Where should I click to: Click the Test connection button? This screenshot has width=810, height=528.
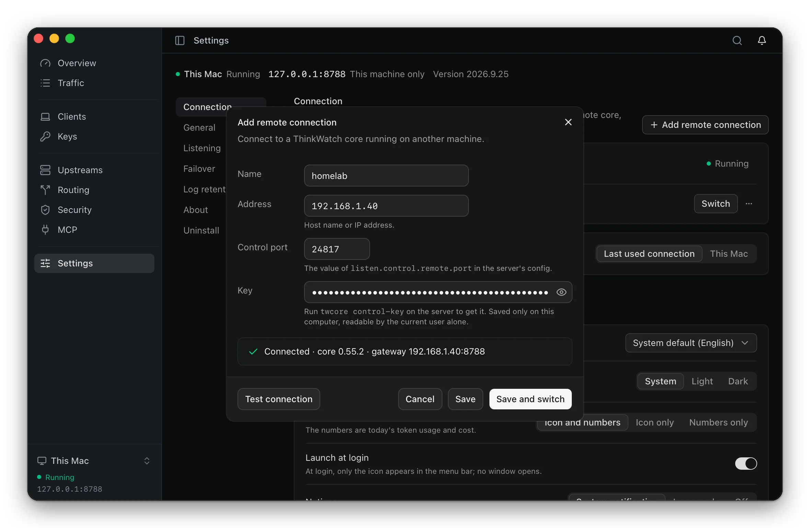coord(279,399)
